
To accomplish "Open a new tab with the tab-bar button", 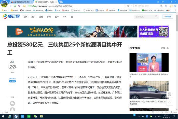I will tap(61, 2).
